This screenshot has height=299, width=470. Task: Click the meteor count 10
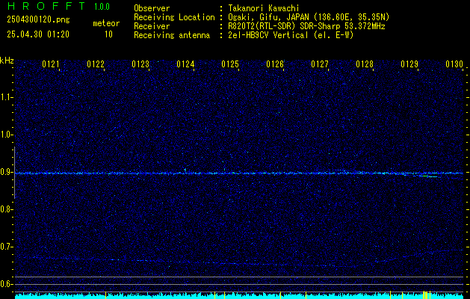point(108,34)
